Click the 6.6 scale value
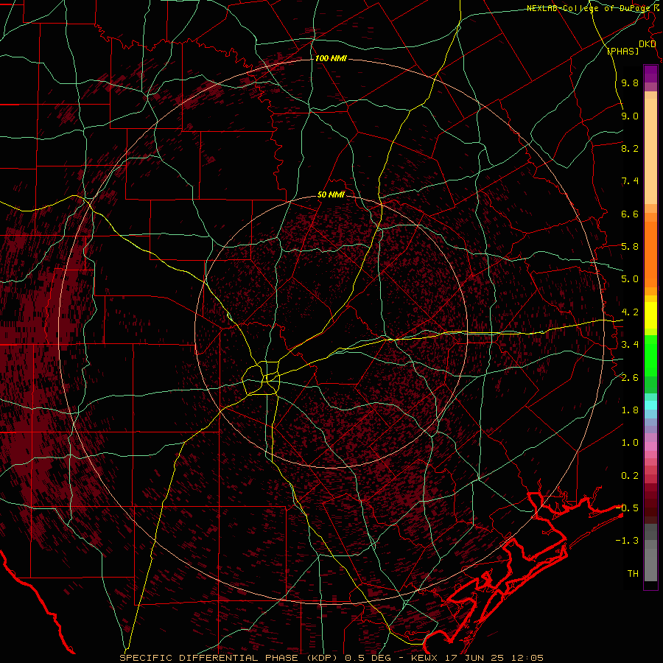This screenshot has height=663, width=663. (x=630, y=214)
